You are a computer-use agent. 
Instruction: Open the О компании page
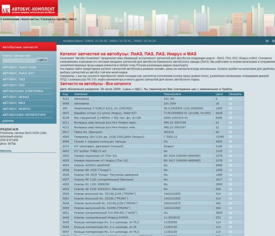[9, 19]
